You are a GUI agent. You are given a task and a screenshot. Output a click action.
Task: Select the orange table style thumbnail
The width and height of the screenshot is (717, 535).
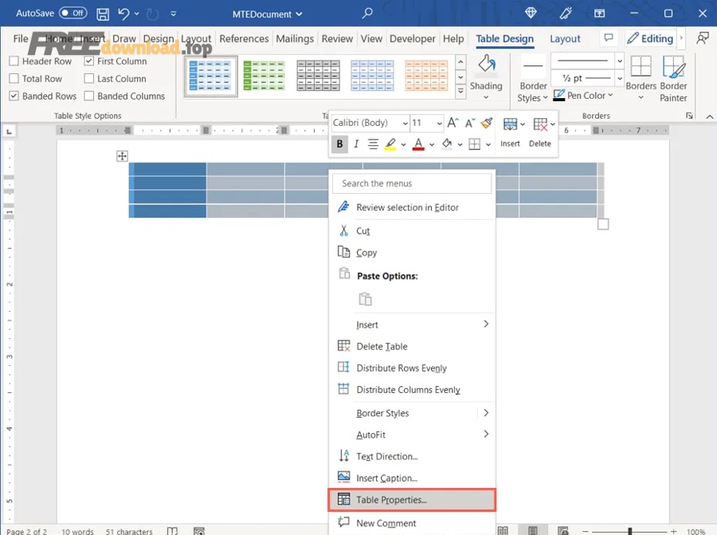pyautogui.click(x=426, y=76)
